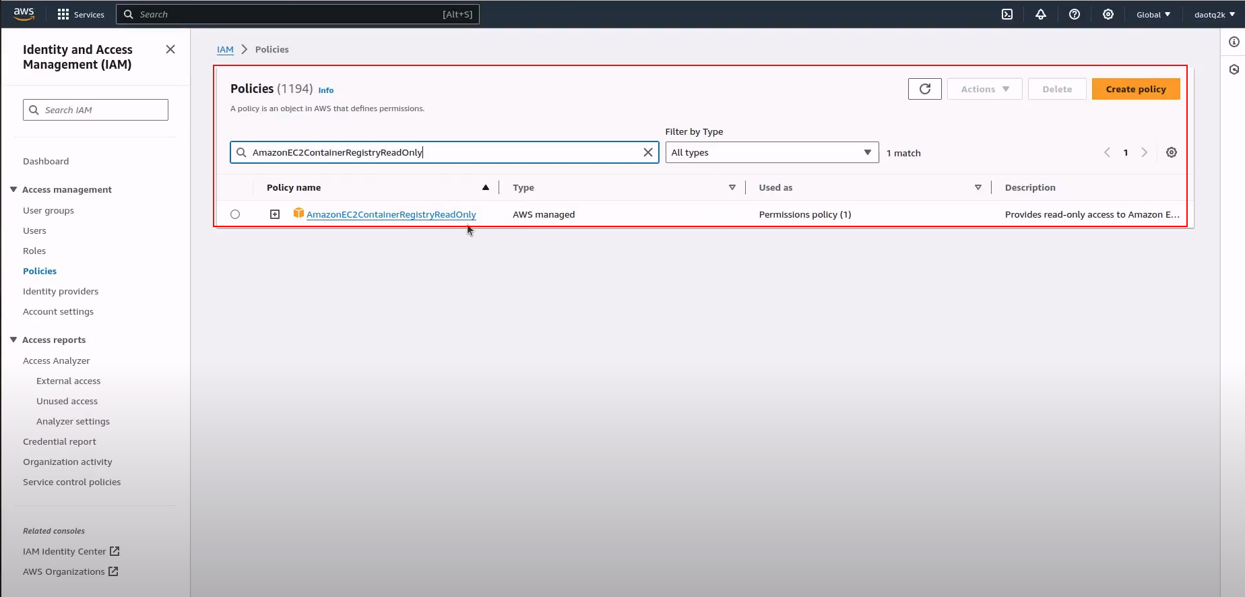This screenshot has width=1245, height=597.
Task: Click the Permissions policy (1) cell
Action: [x=805, y=214]
